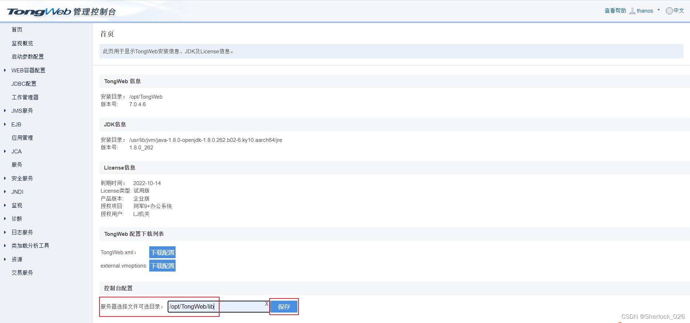Screen dimensions: 690x323
Task: Click version number 7.0.4.6
Action: pos(137,104)
